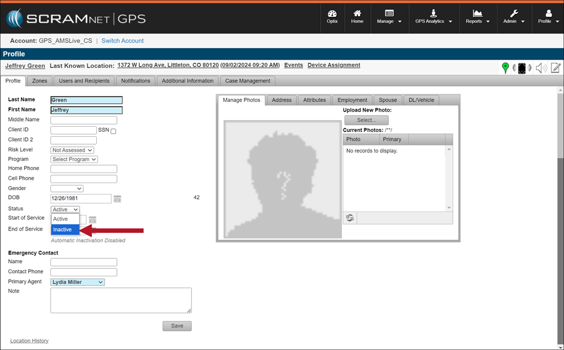Open the edit note pencil icon
564x350 pixels.
[x=556, y=68]
